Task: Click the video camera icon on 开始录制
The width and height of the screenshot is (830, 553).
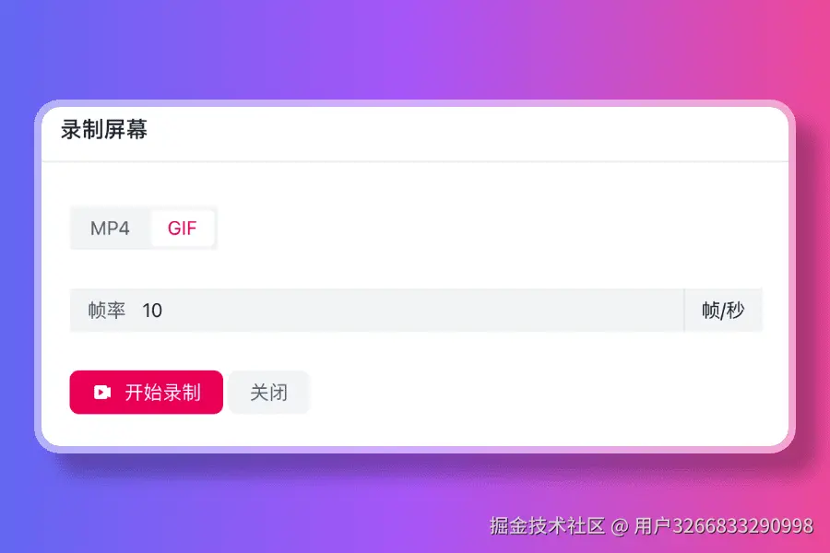Action: pyautogui.click(x=102, y=392)
